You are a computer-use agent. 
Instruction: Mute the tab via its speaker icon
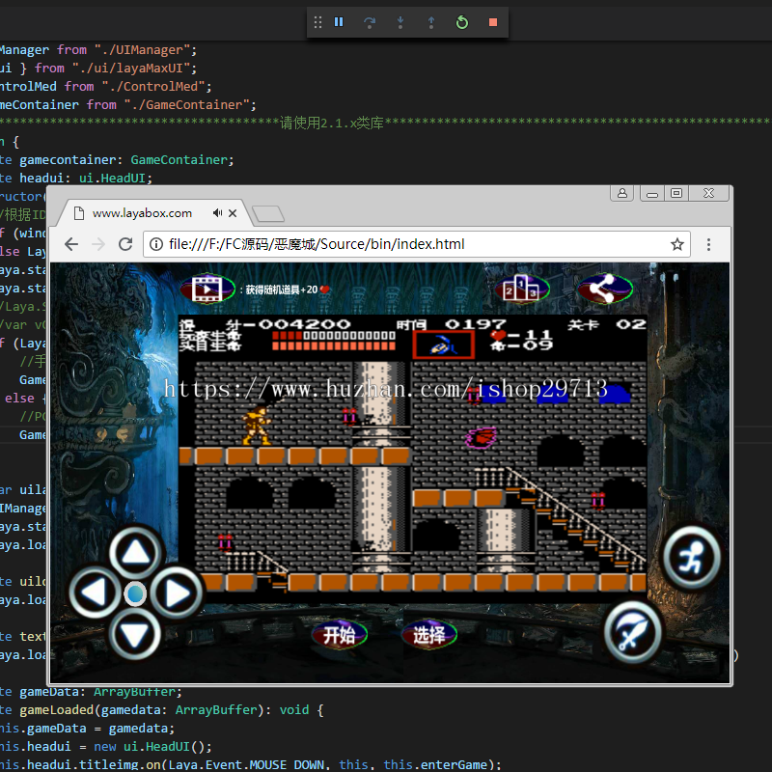click(217, 212)
